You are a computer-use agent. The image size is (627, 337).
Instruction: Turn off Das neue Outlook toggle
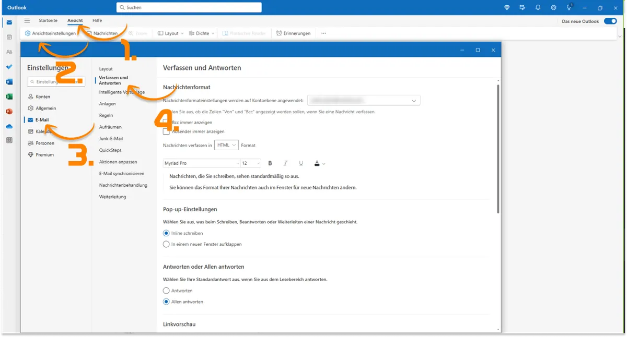(x=610, y=21)
